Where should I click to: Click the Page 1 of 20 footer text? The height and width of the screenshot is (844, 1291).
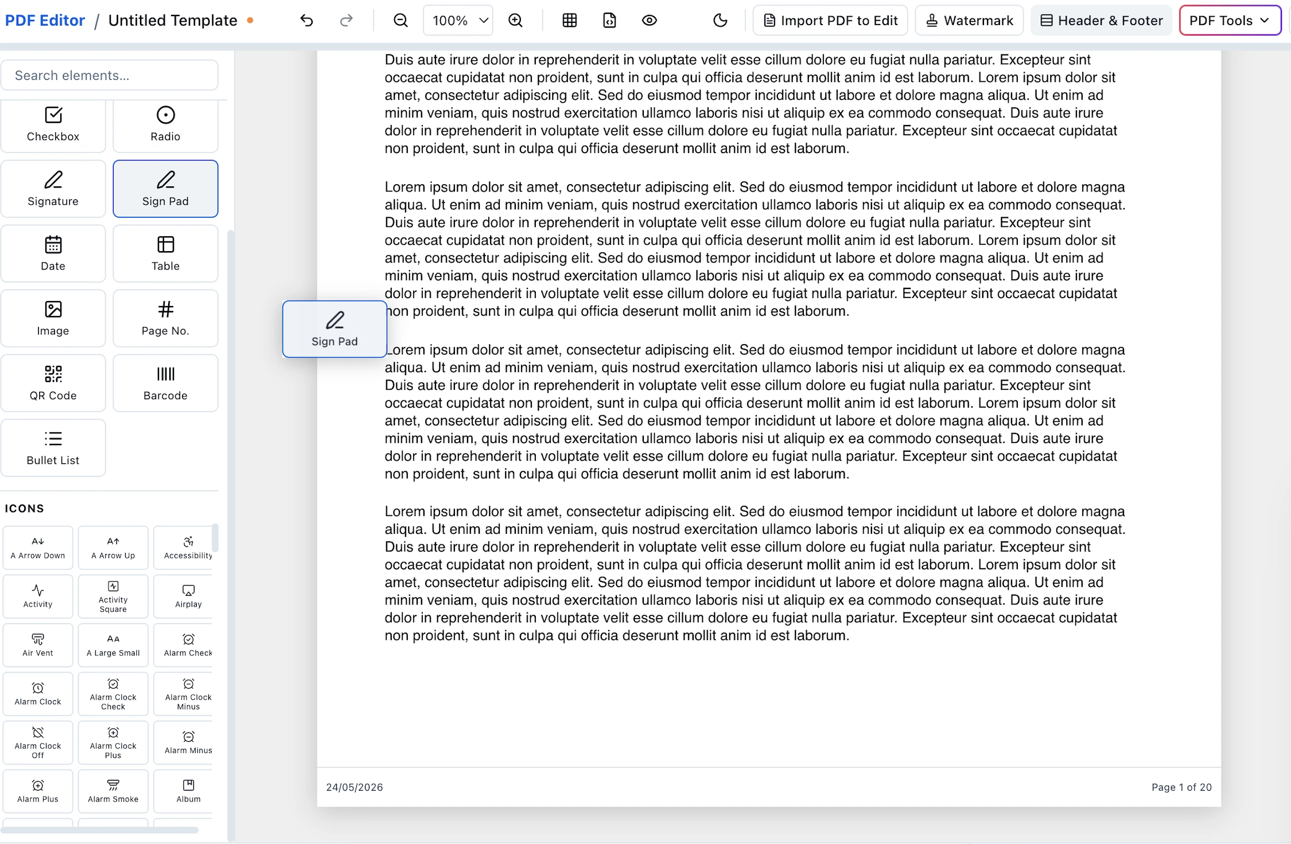pyautogui.click(x=1181, y=787)
